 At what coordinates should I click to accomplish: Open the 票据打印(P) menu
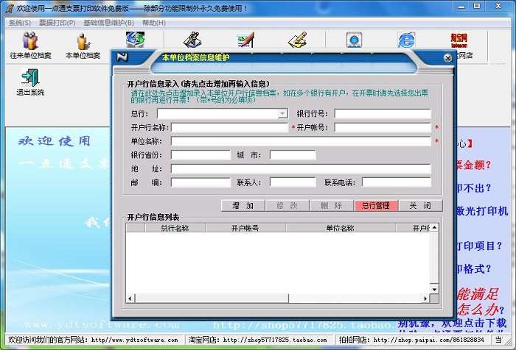click(x=57, y=23)
